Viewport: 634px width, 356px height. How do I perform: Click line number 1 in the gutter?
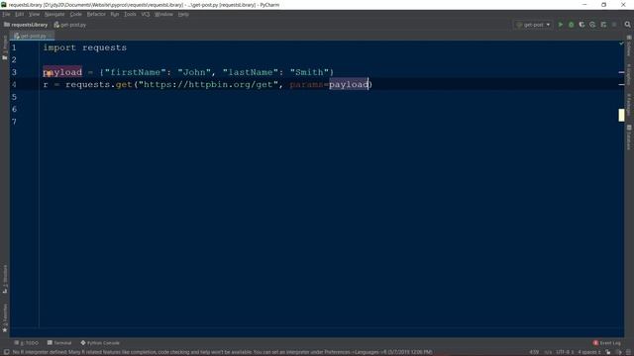[x=14, y=47]
